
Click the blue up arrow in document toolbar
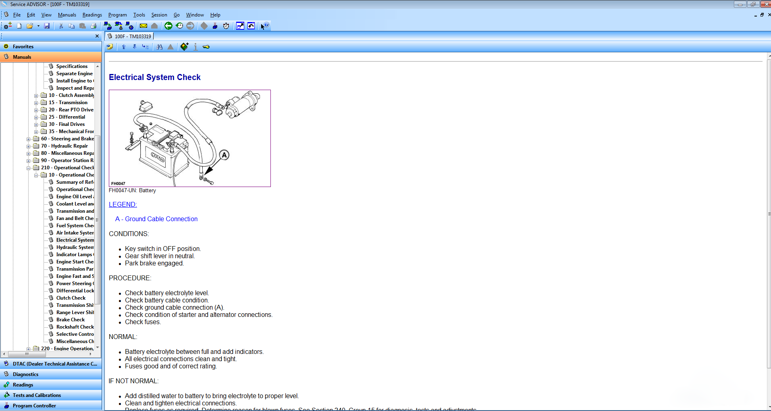[x=124, y=47]
